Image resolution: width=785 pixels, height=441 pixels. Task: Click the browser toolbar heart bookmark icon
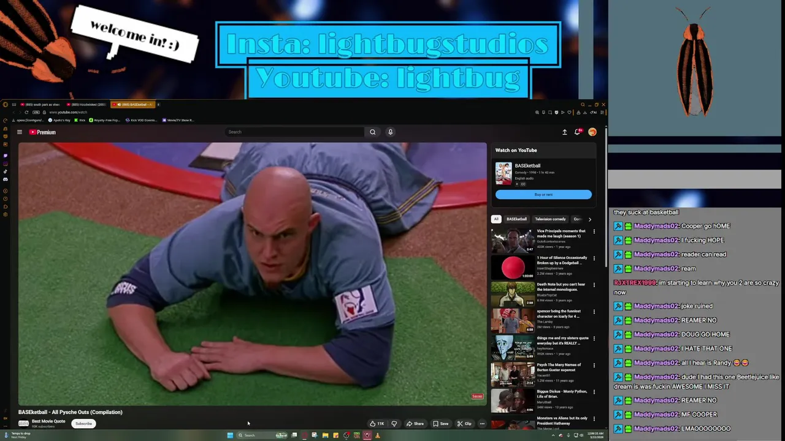coord(569,113)
